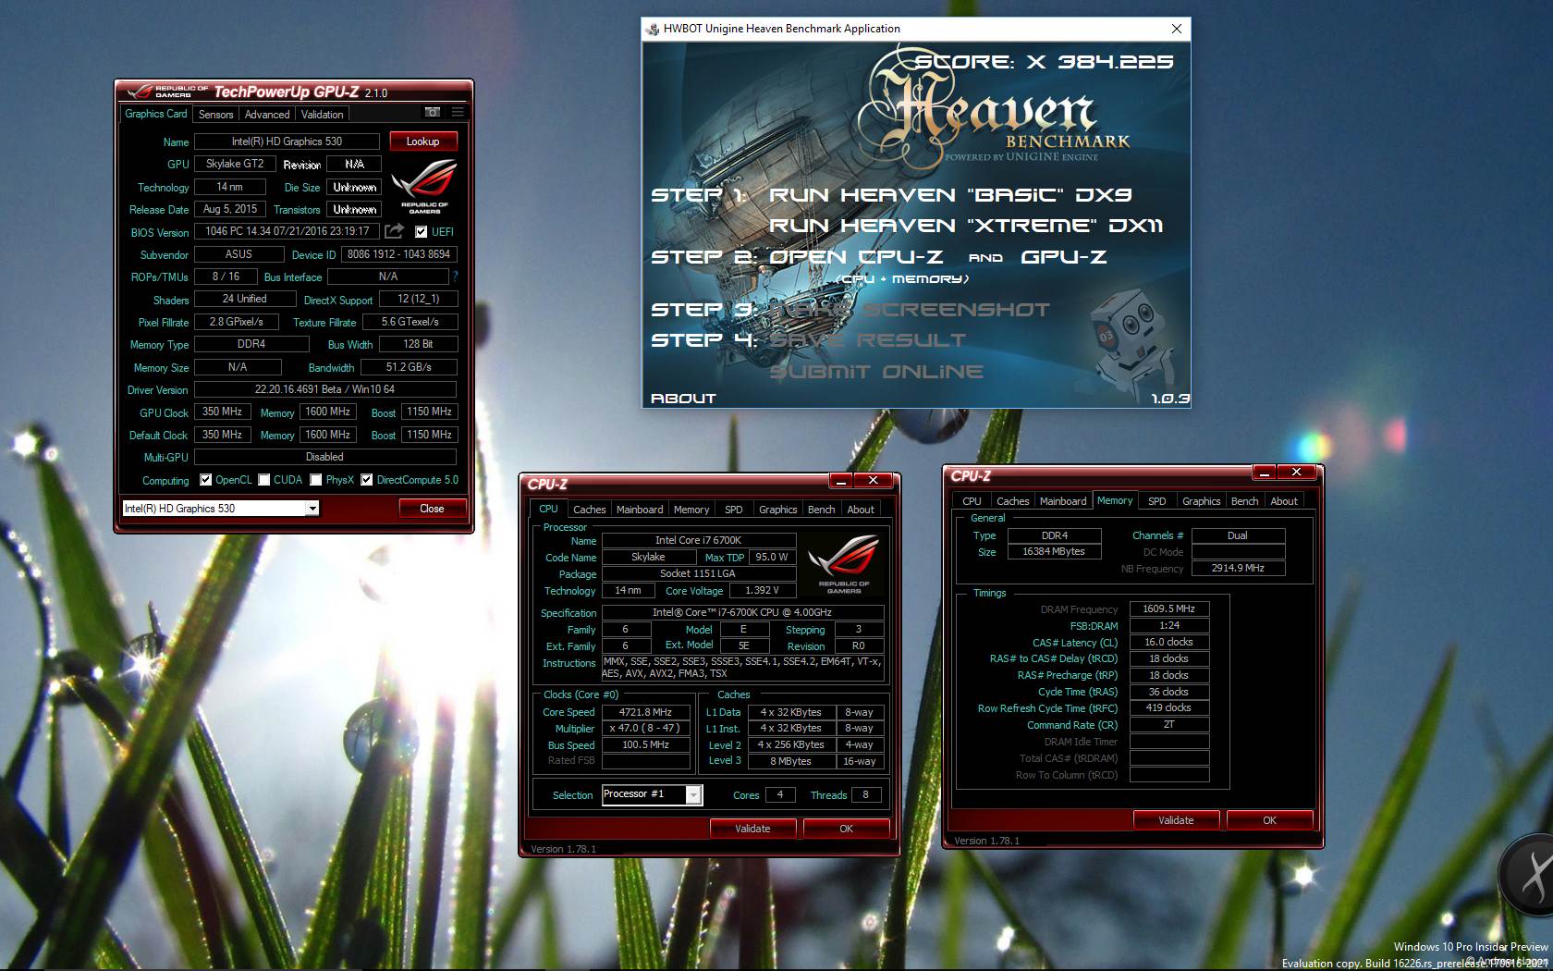
Task: Switch to the Sensors tab in GPU-Z
Action: point(215,115)
